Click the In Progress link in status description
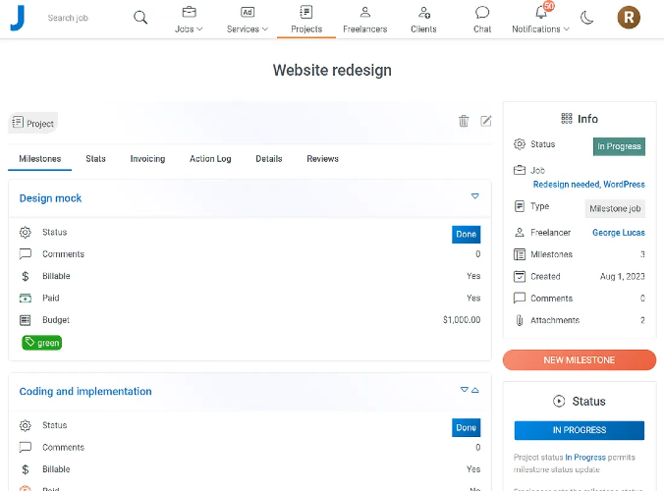 [585, 458]
